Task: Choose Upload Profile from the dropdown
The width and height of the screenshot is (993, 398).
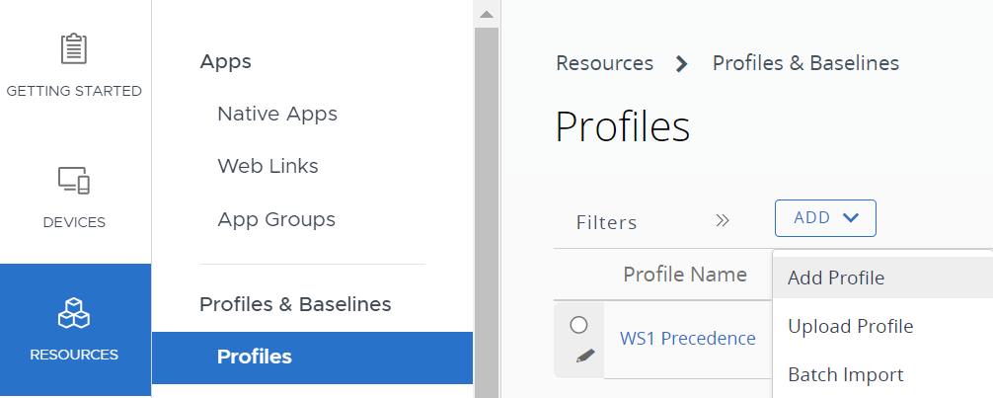Action: tap(850, 326)
